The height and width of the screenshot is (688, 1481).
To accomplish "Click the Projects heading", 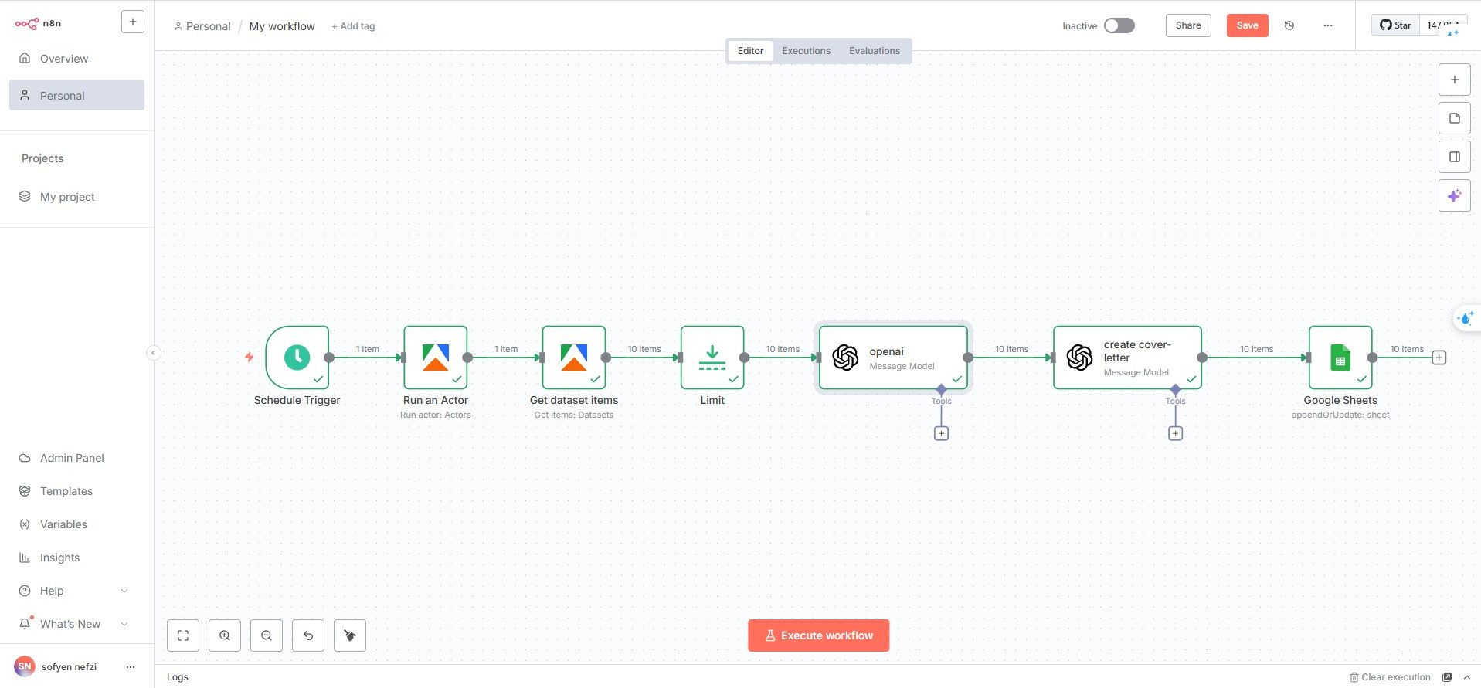I will (x=42, y=158).
